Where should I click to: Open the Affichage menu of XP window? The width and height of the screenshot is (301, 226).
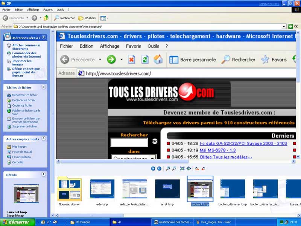click(33, 10)
